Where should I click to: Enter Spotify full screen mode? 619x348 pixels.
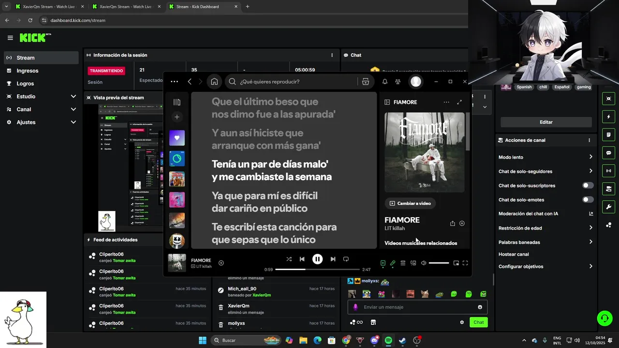point(465,263)
